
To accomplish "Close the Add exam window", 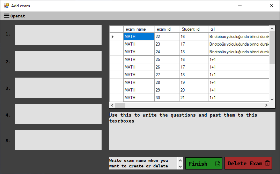I will tap(271, 6).
